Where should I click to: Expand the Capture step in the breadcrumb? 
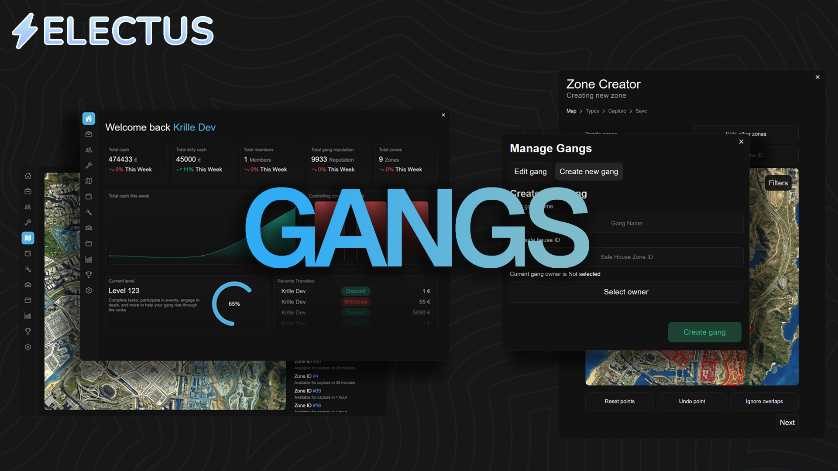pos(617,111)
